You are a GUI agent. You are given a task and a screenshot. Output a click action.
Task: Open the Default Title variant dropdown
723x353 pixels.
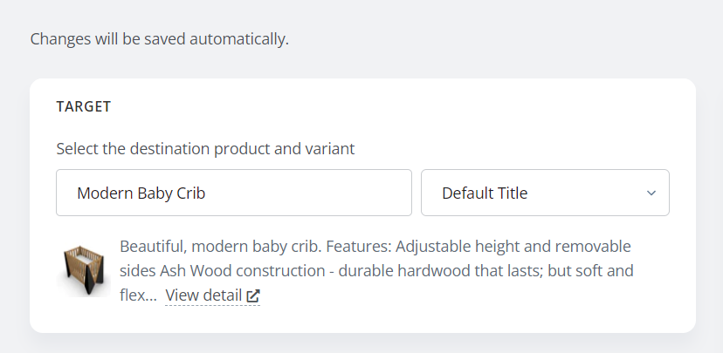[x=545, y=193]
